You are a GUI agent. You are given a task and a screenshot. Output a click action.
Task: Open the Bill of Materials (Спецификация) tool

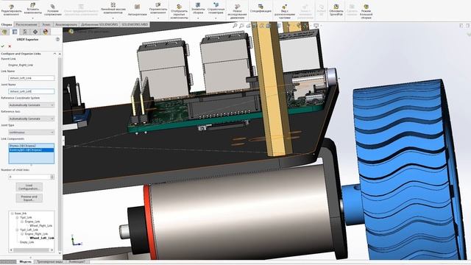[261, 8]
